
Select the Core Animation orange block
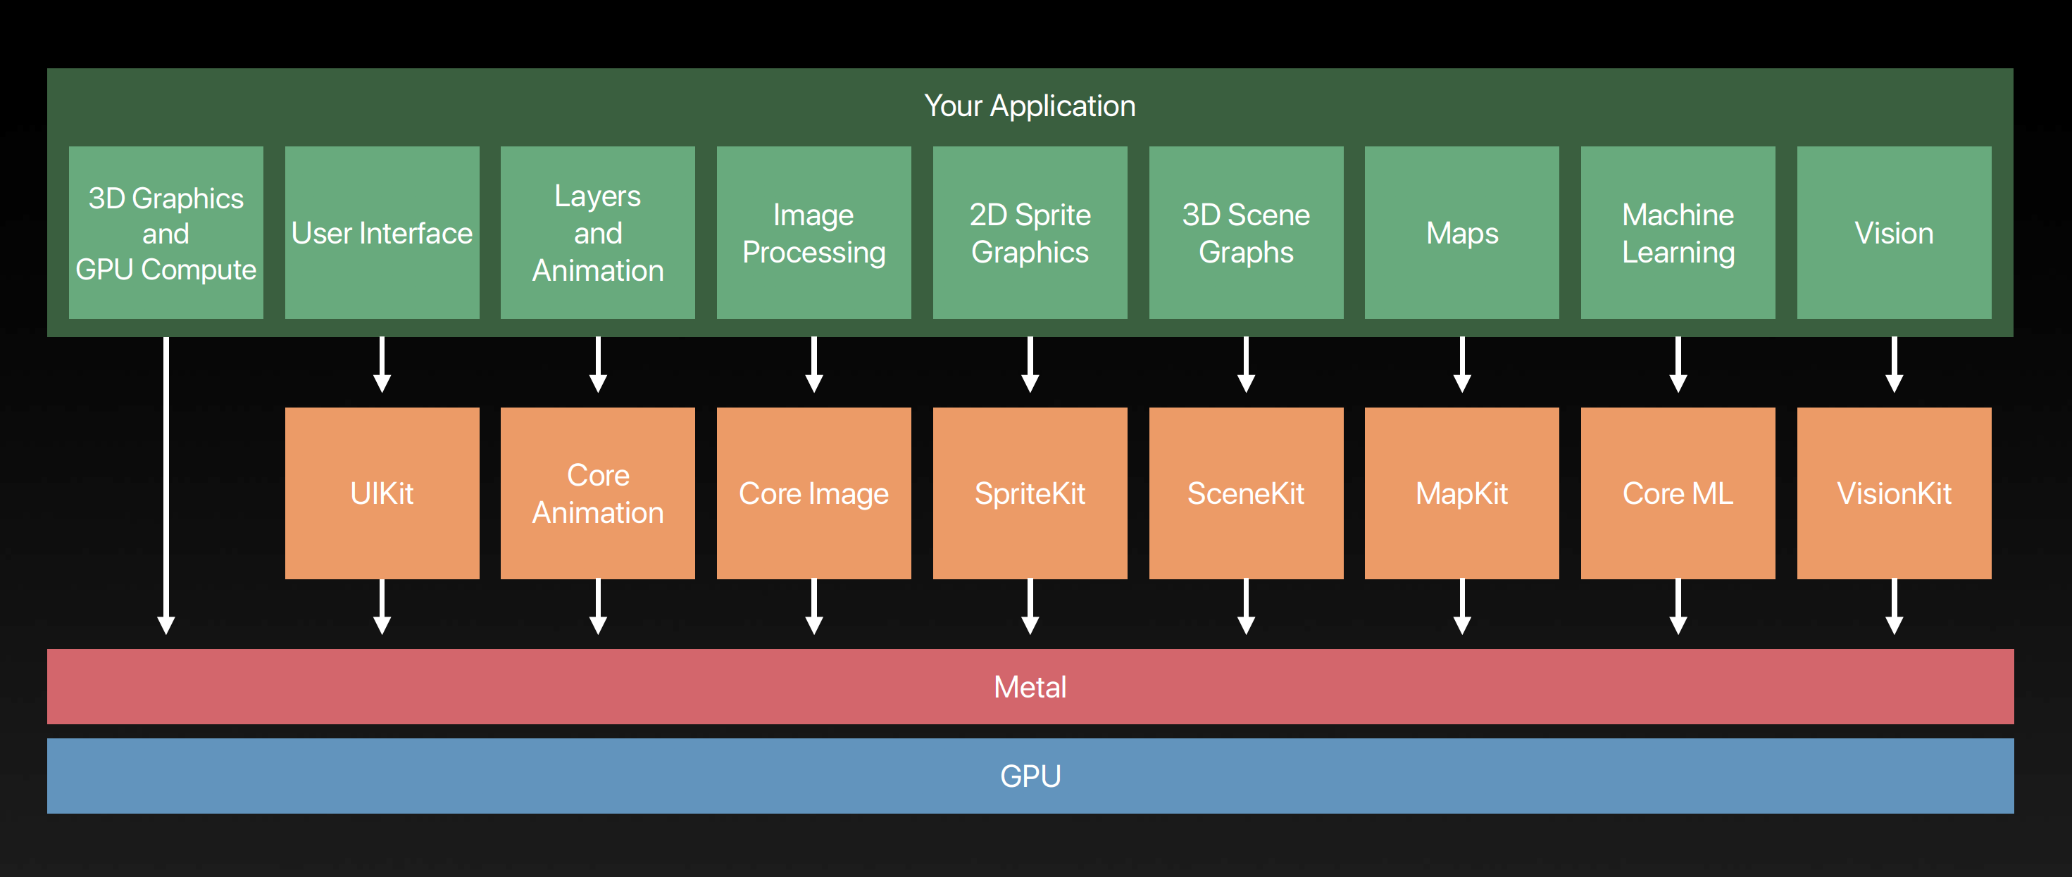[x=598, y=493]
